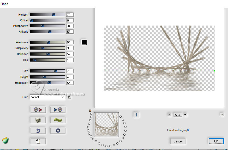Click the blue ring button
Viewport: 228px width, 150px height.
point(58,131)
